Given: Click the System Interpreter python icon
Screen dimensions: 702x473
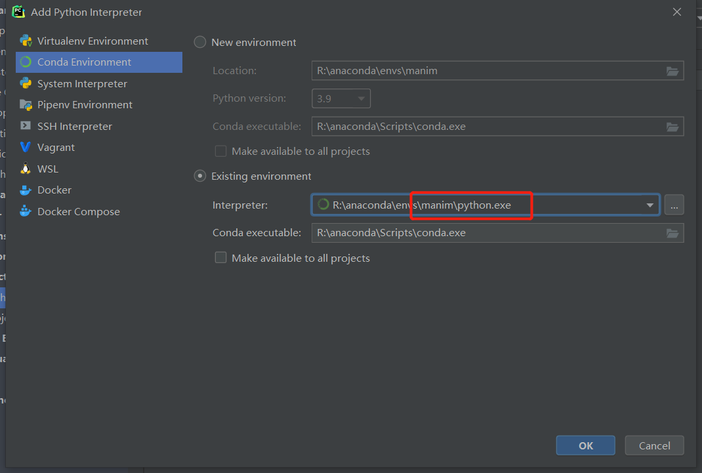Looking at the screenshot, I should pos(26,83).
